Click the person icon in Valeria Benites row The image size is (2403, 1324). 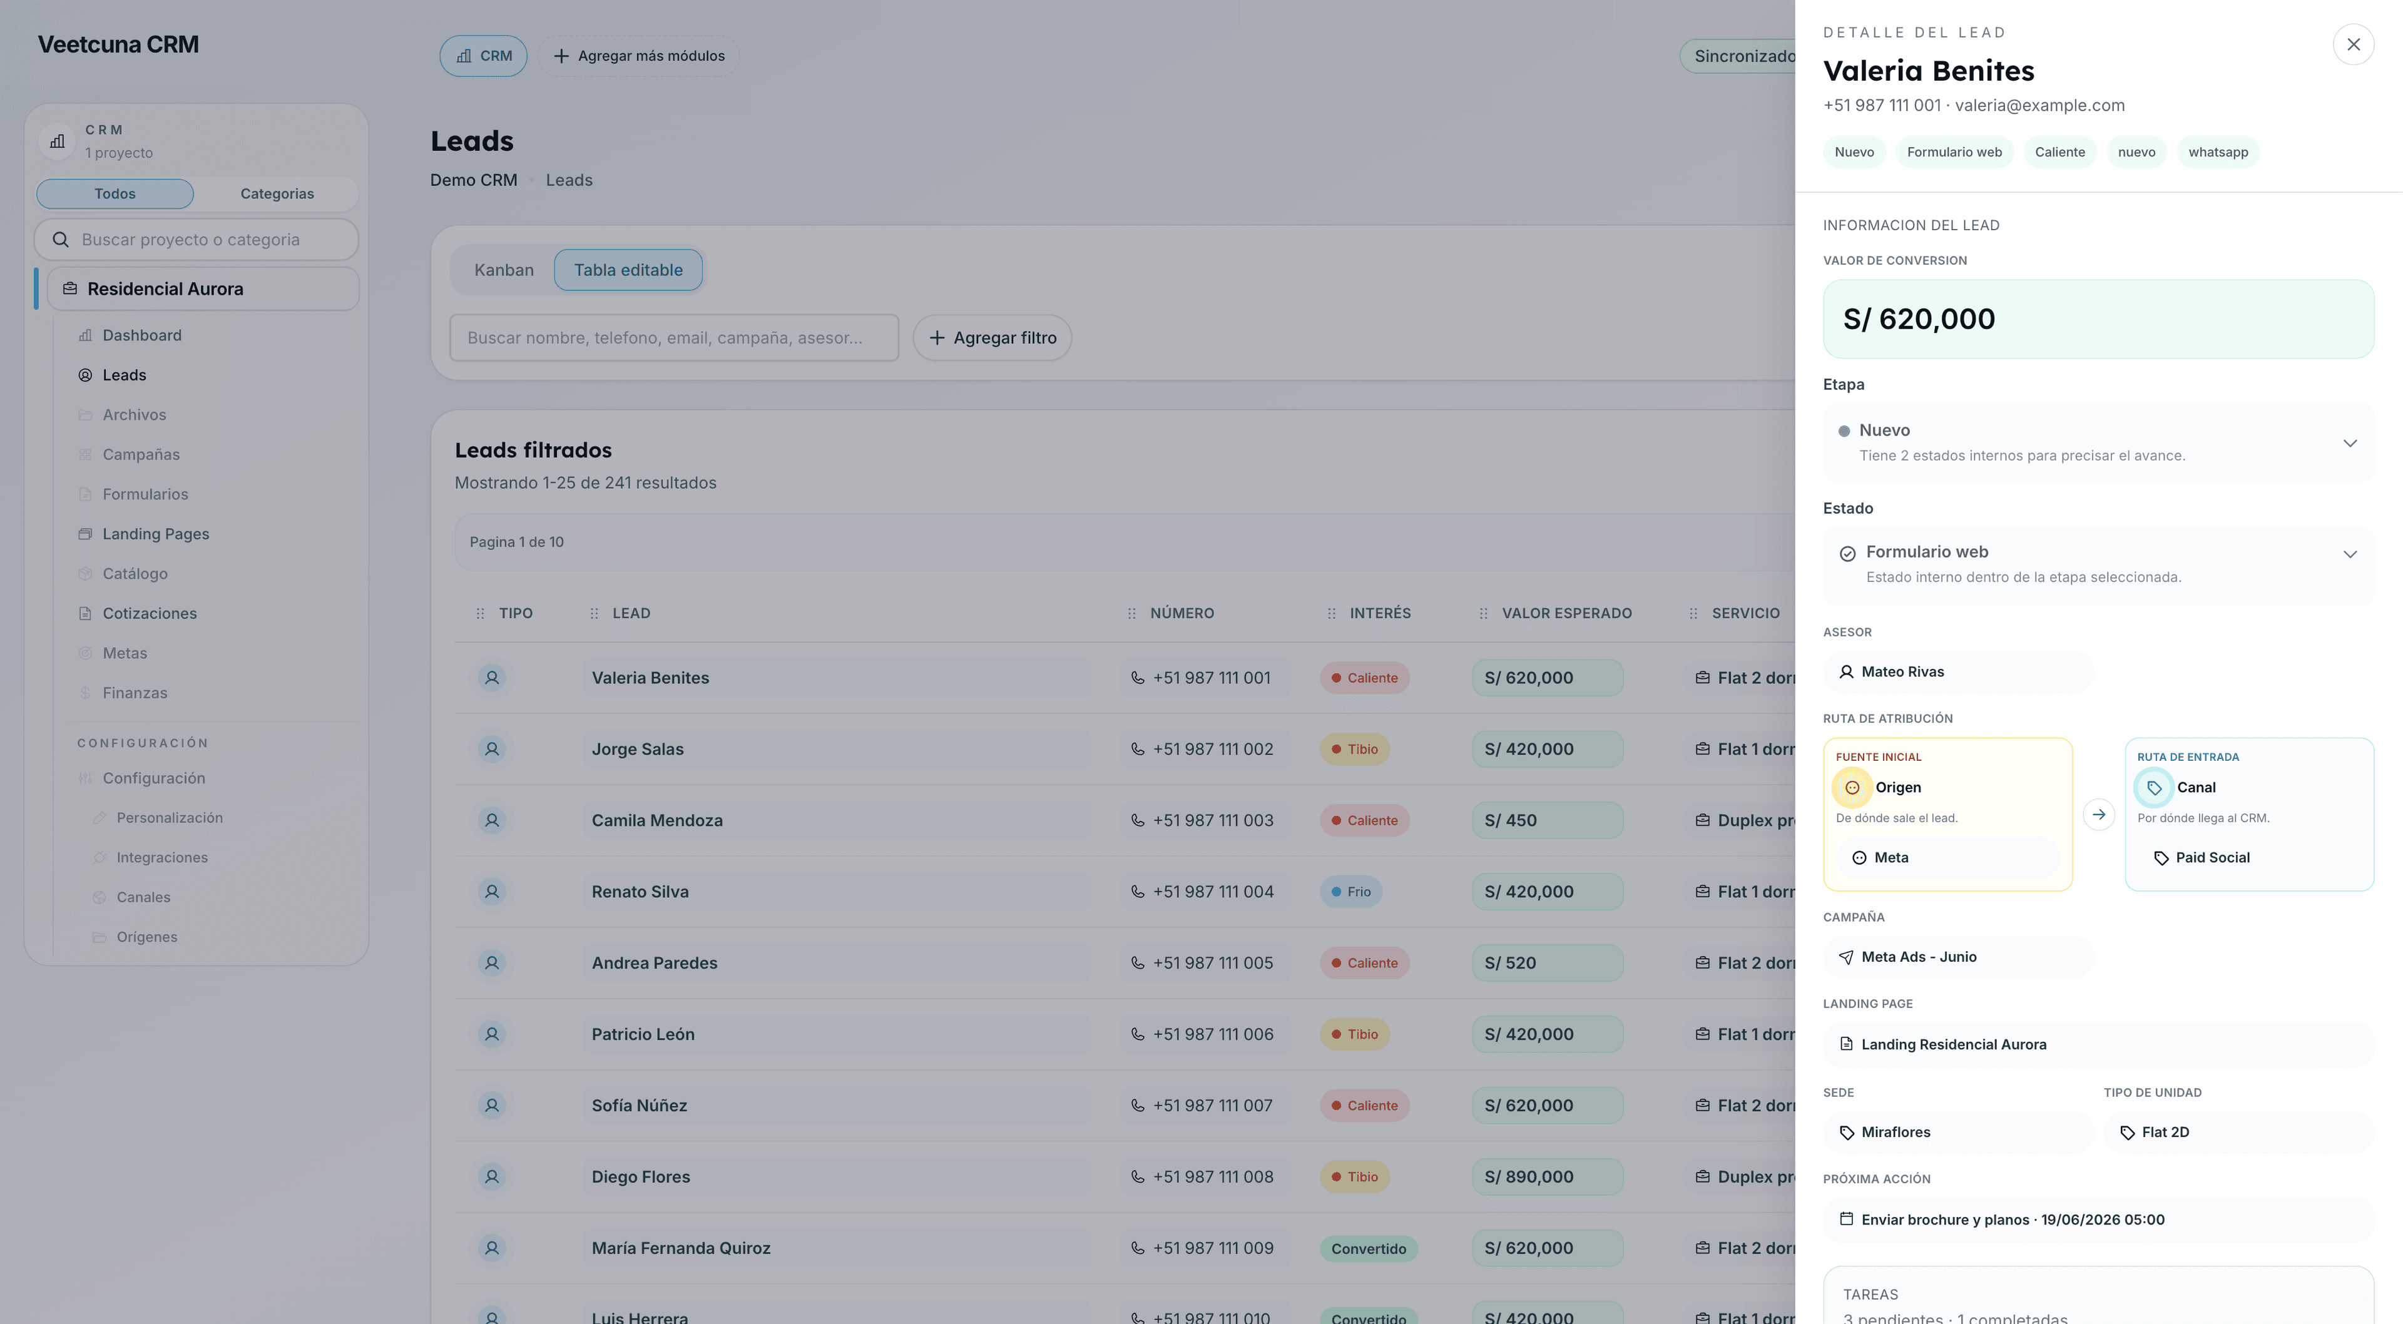click(492, 678)
